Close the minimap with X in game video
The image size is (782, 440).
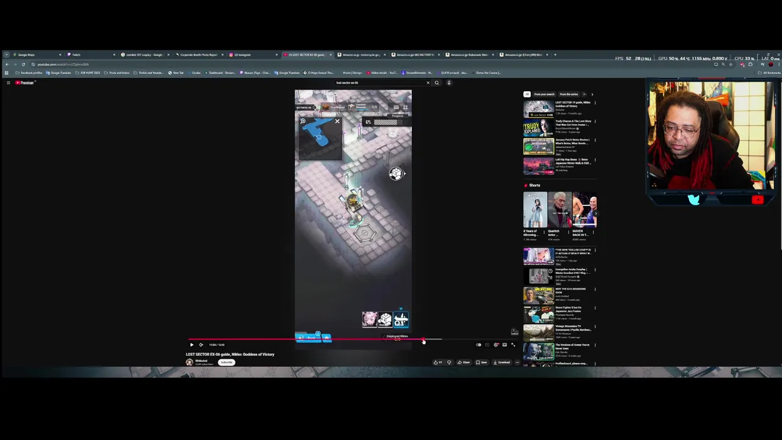point(337,121)
